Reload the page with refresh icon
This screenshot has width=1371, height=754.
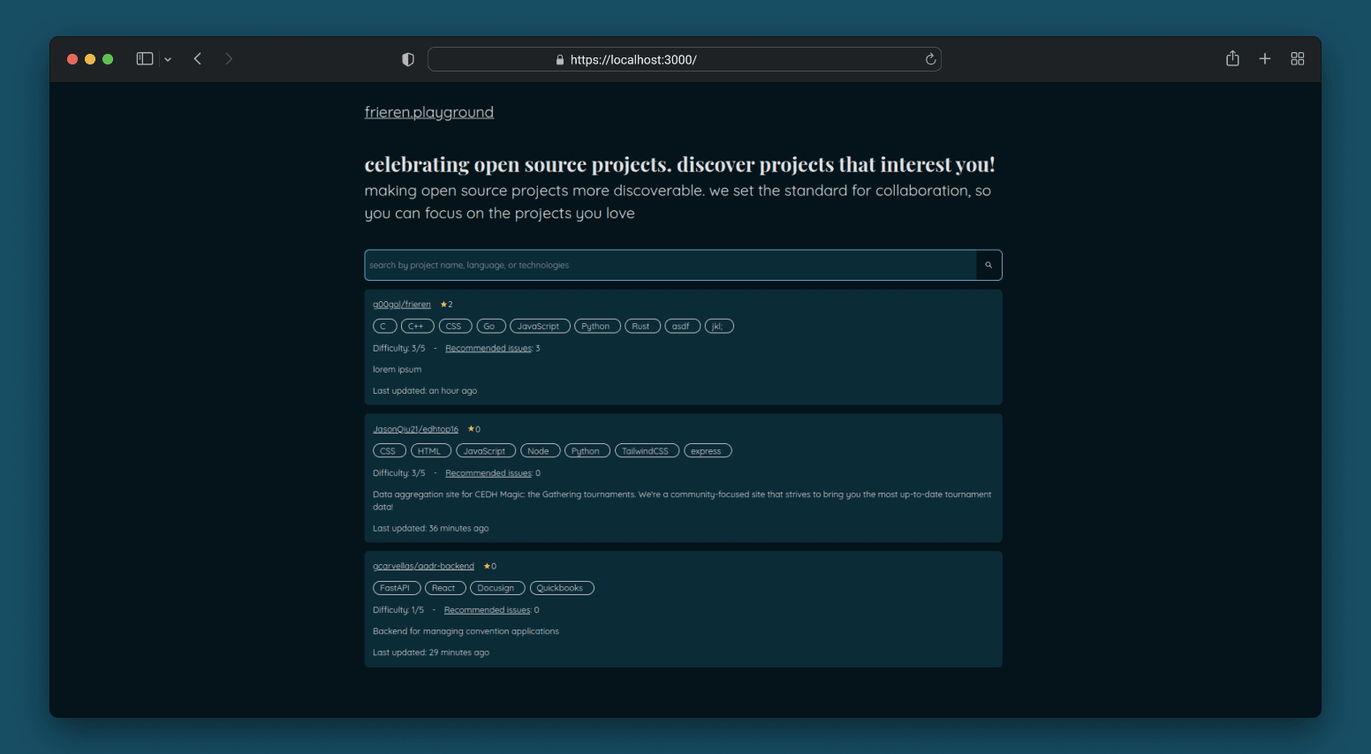pos(930,59)
